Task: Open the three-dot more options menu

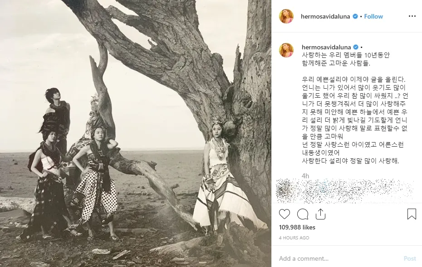Action: click(x=412, y=16)
